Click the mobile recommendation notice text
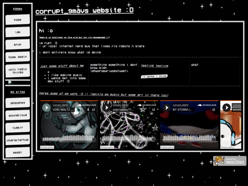Image resolution: width=248 pixels, height=186 pixels. click(74, 38)
